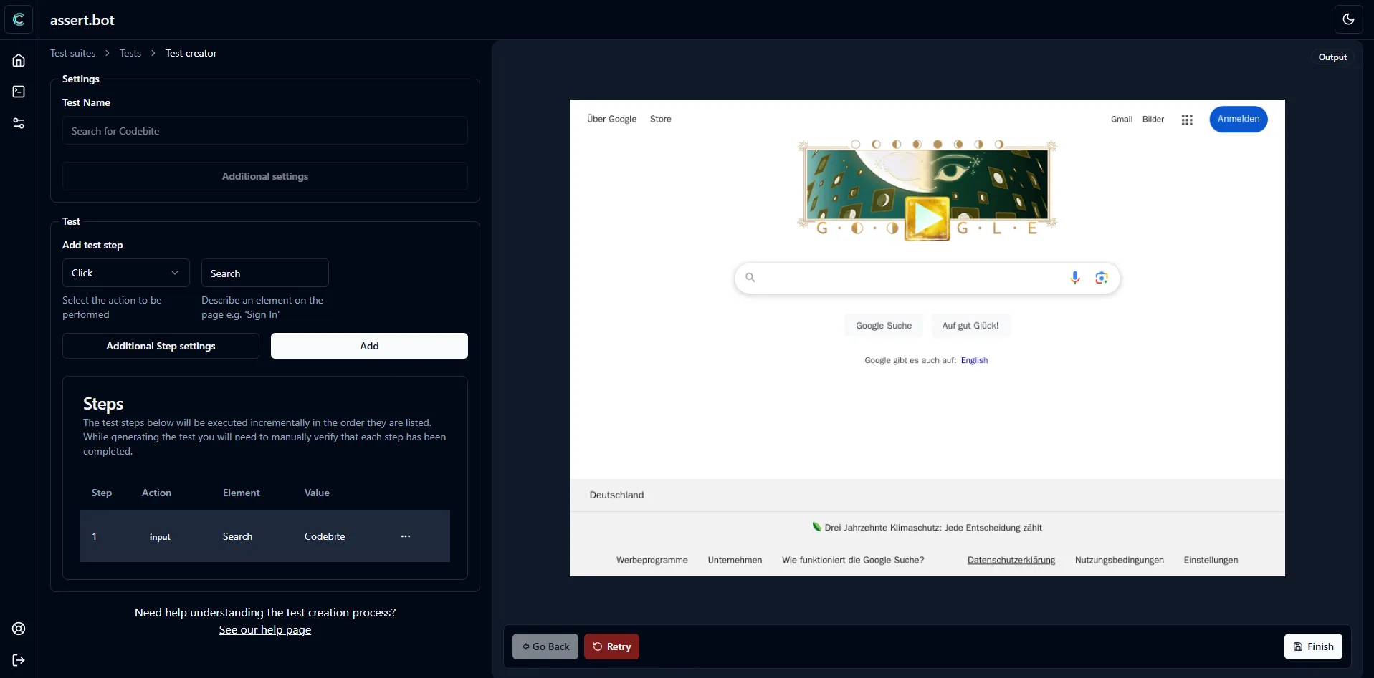Screen dimensions: 1374x678
Task: Click the Google apps grid icon
Action: point(1187,120)
